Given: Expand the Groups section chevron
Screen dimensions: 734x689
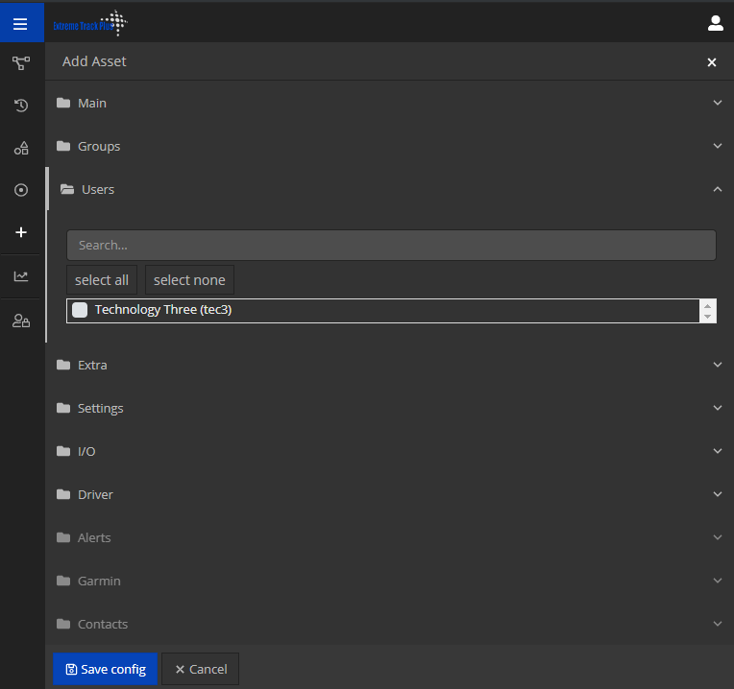Looking at the screenshot, I should [x=717, y=146].
